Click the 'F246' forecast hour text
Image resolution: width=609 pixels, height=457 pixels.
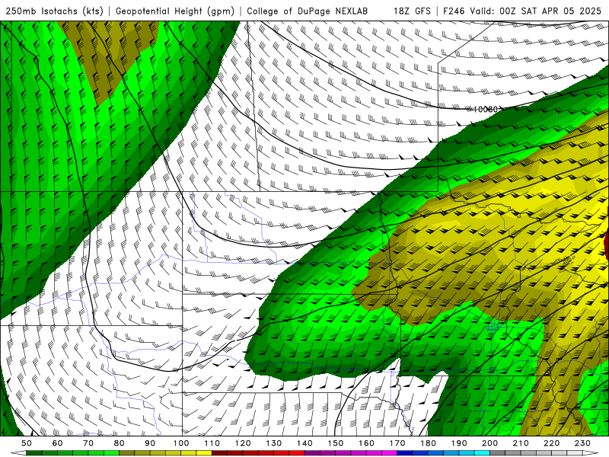pyautogui.click(x=454, y=11)
